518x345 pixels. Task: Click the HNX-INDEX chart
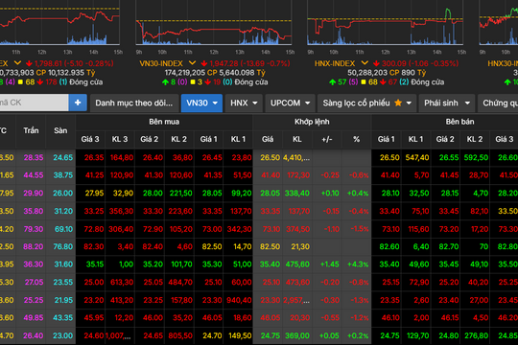coord(385,23)
